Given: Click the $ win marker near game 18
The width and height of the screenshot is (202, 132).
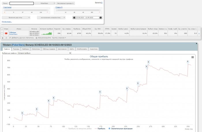Looking at the screenshot, I should coord(22,113).
